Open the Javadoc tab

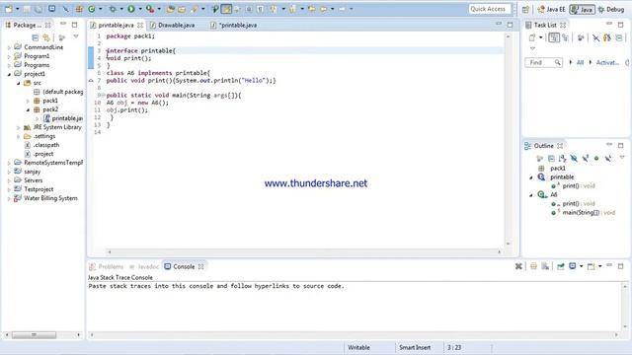click(x=144, y=266)
